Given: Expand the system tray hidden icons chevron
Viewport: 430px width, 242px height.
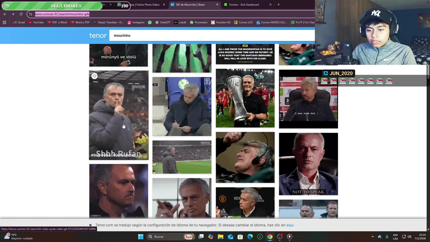Looking at the screenshot, I should pyautogui.click(x=372, y=237).
